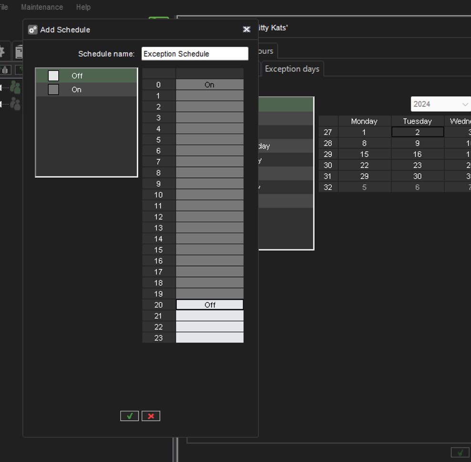The image size is (471, 462).
Task: Click the settings gear icon at left
Action: (2, 51)
